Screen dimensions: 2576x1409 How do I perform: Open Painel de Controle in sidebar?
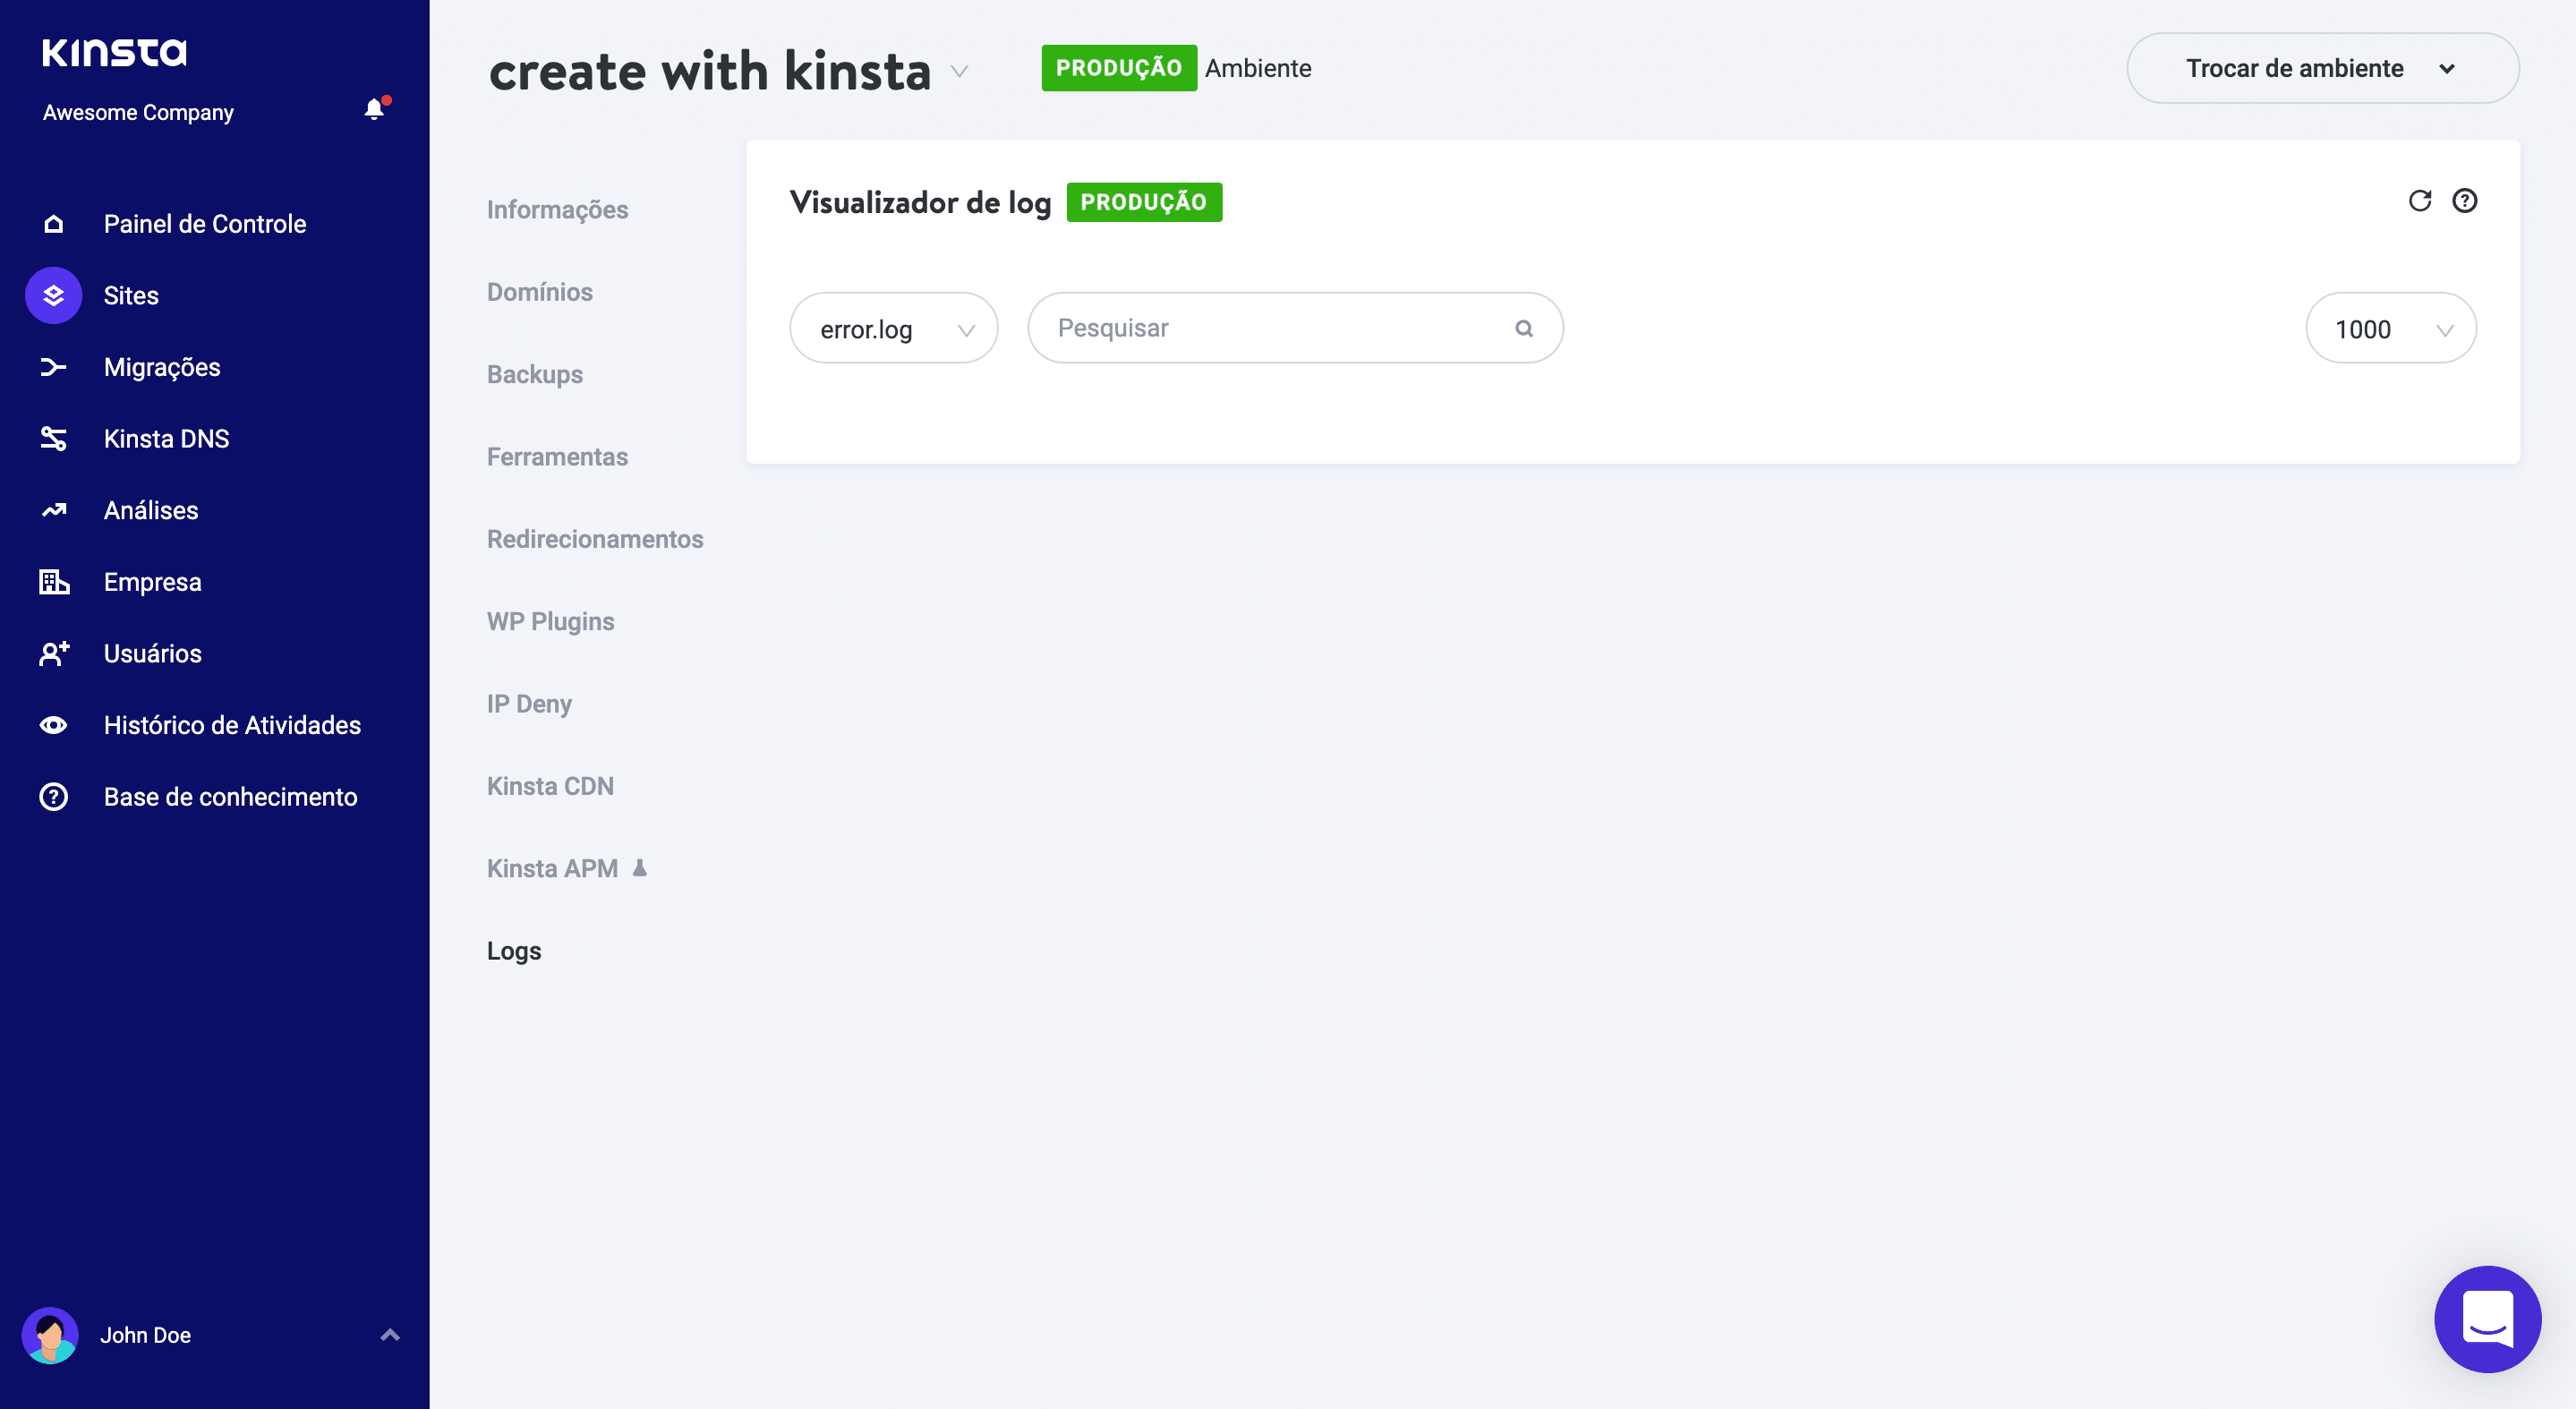coord(204,224)
